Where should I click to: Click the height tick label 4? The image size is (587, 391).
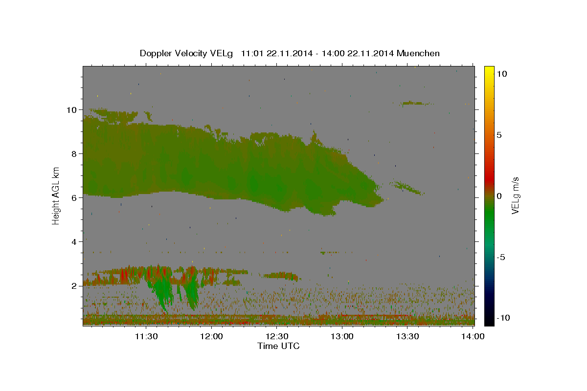click(74, 241)
